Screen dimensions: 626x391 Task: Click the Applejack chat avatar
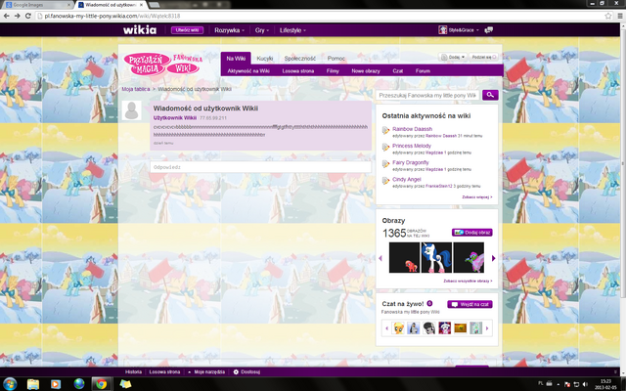[x=398, y=328]
